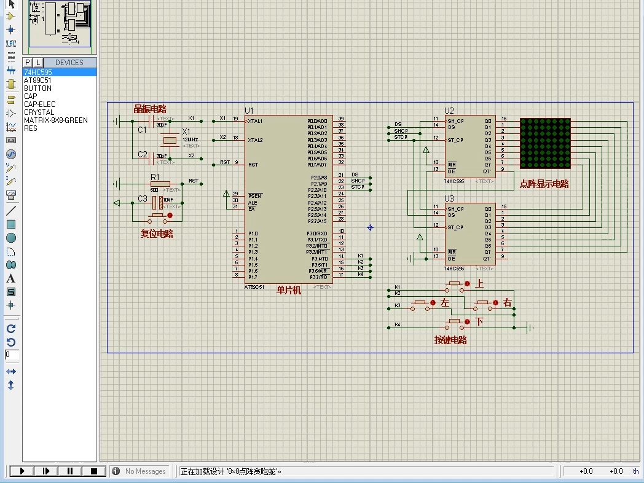644x483 pixels.
Task: Choose the Wire Label (LBL) tool
Action: (10, 43)
